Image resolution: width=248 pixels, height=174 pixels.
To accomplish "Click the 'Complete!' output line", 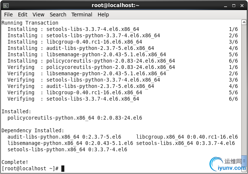I will coord(15,162).
